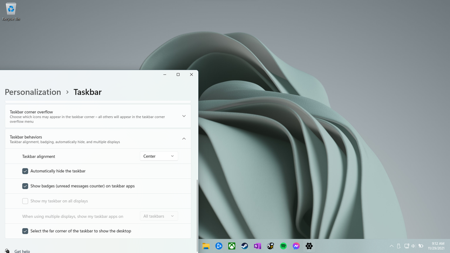The image size is (450, 253).
Task: Collapse the Taskbar behaviors section
Action: coord(184,139)
